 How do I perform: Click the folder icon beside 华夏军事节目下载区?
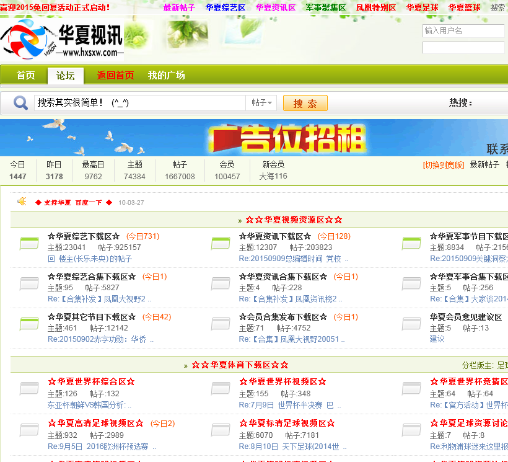411,244
